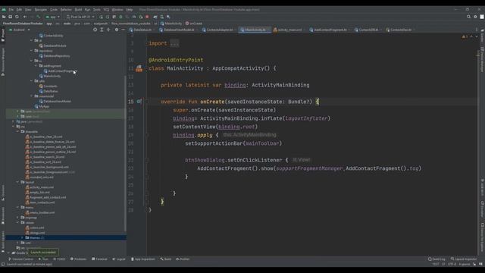
Task: Open the Edit menu
Action: tap(19, 10)
